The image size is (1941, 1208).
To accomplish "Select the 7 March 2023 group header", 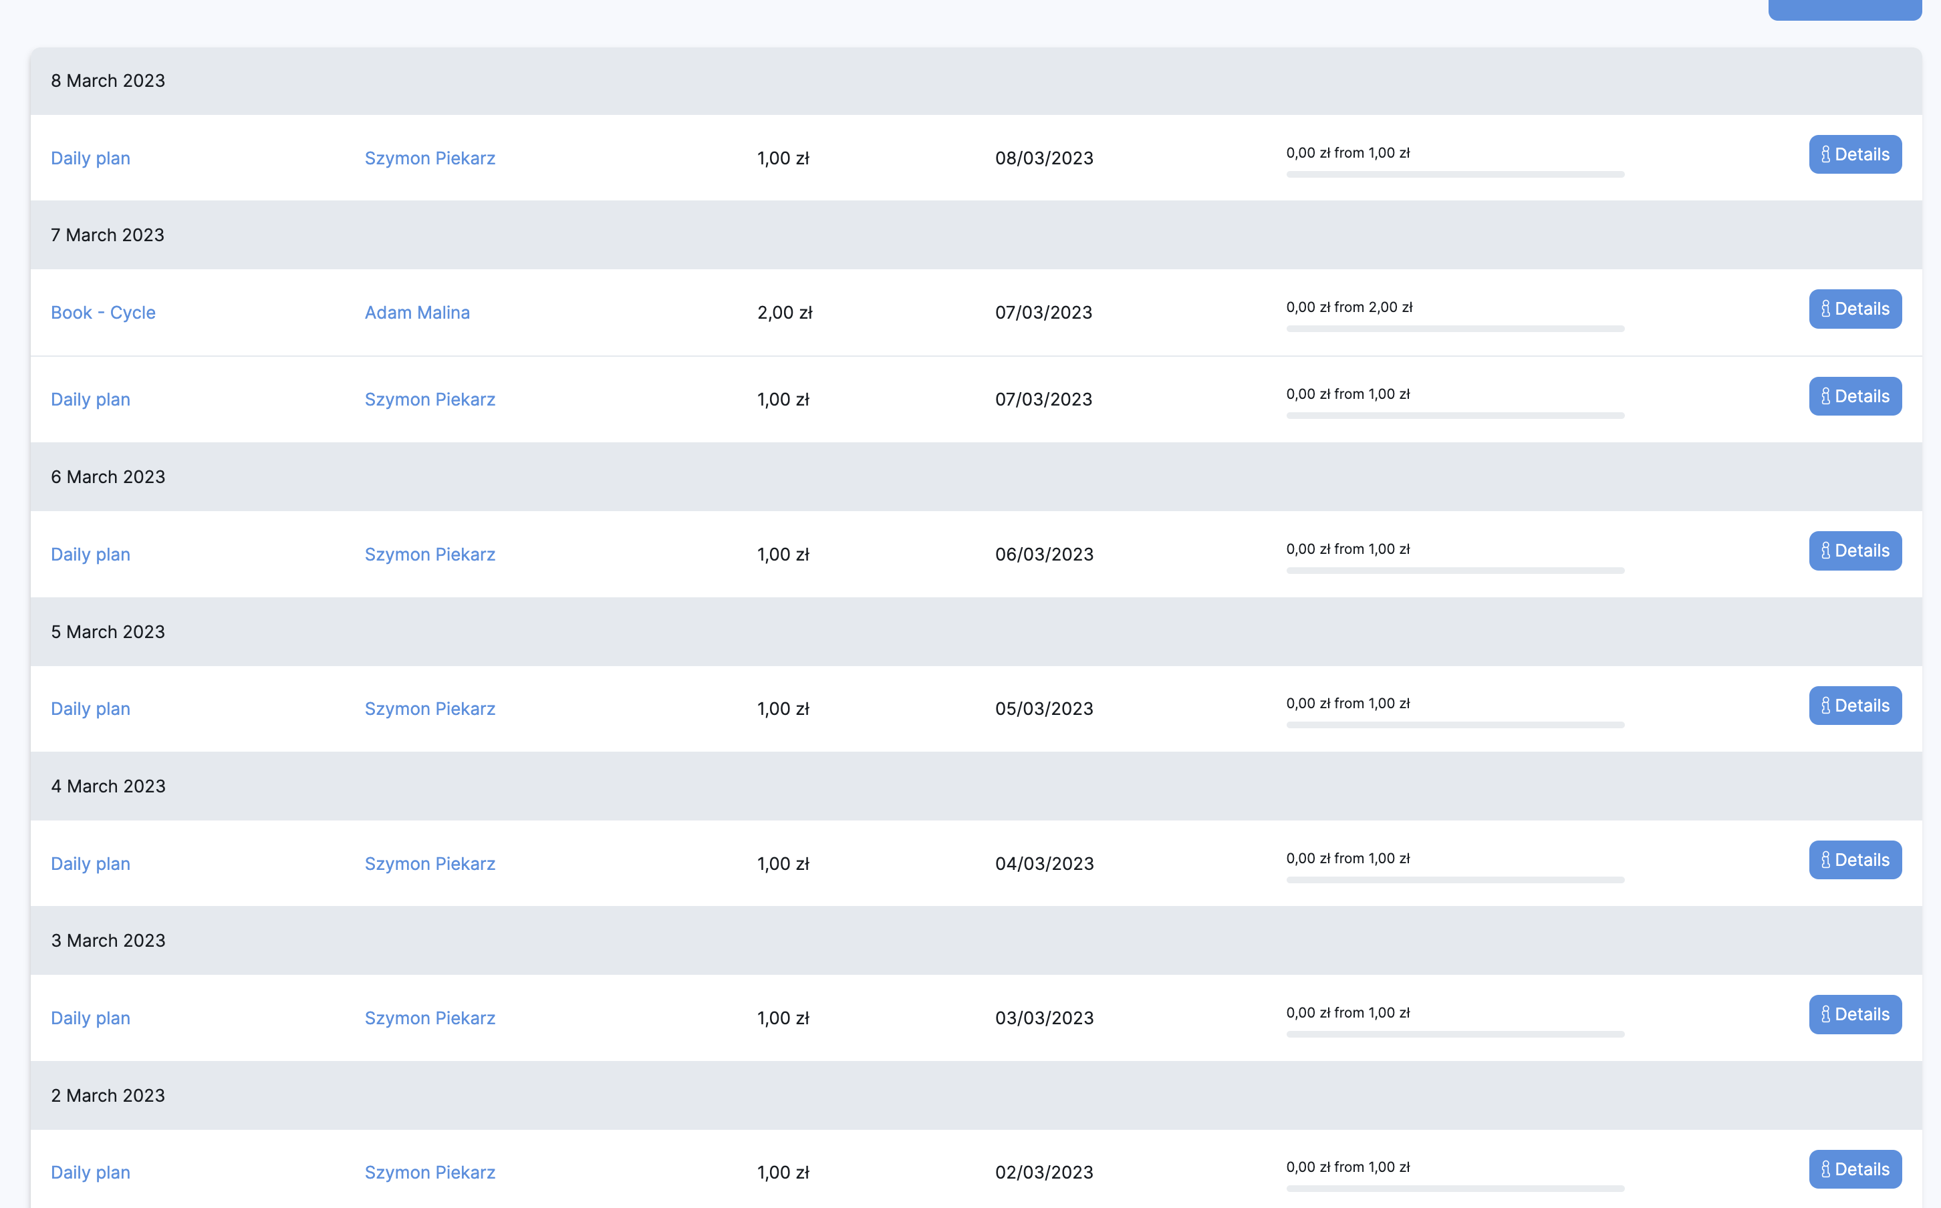I will pos(108,235).
